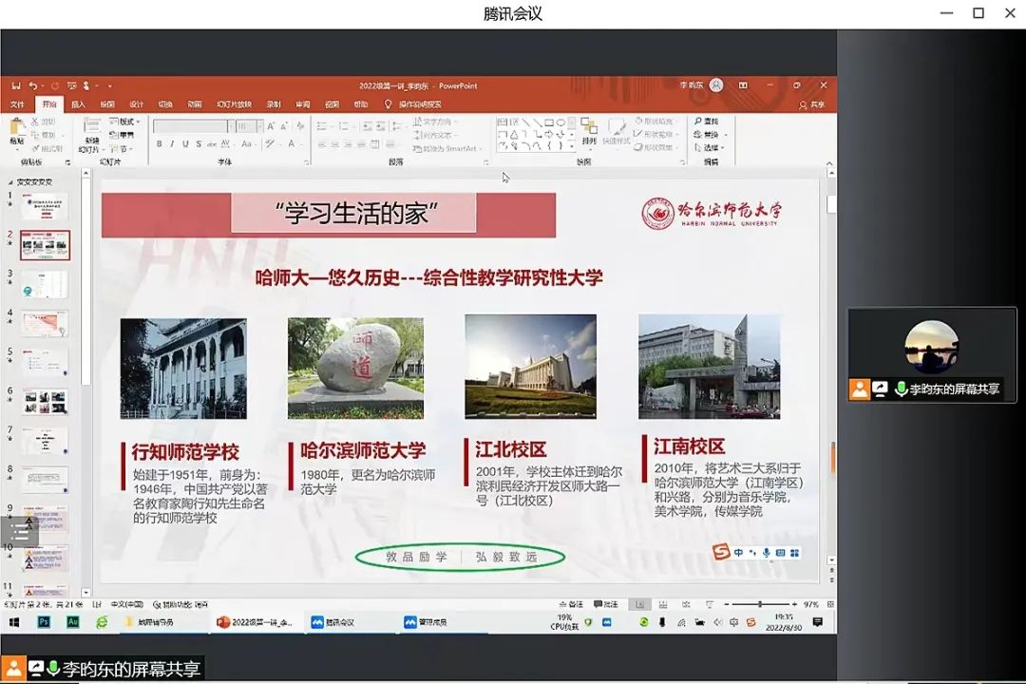Open Photoshop from the Windows taskbar
The image size is (1026, 684).
click(x=44, y=622)
